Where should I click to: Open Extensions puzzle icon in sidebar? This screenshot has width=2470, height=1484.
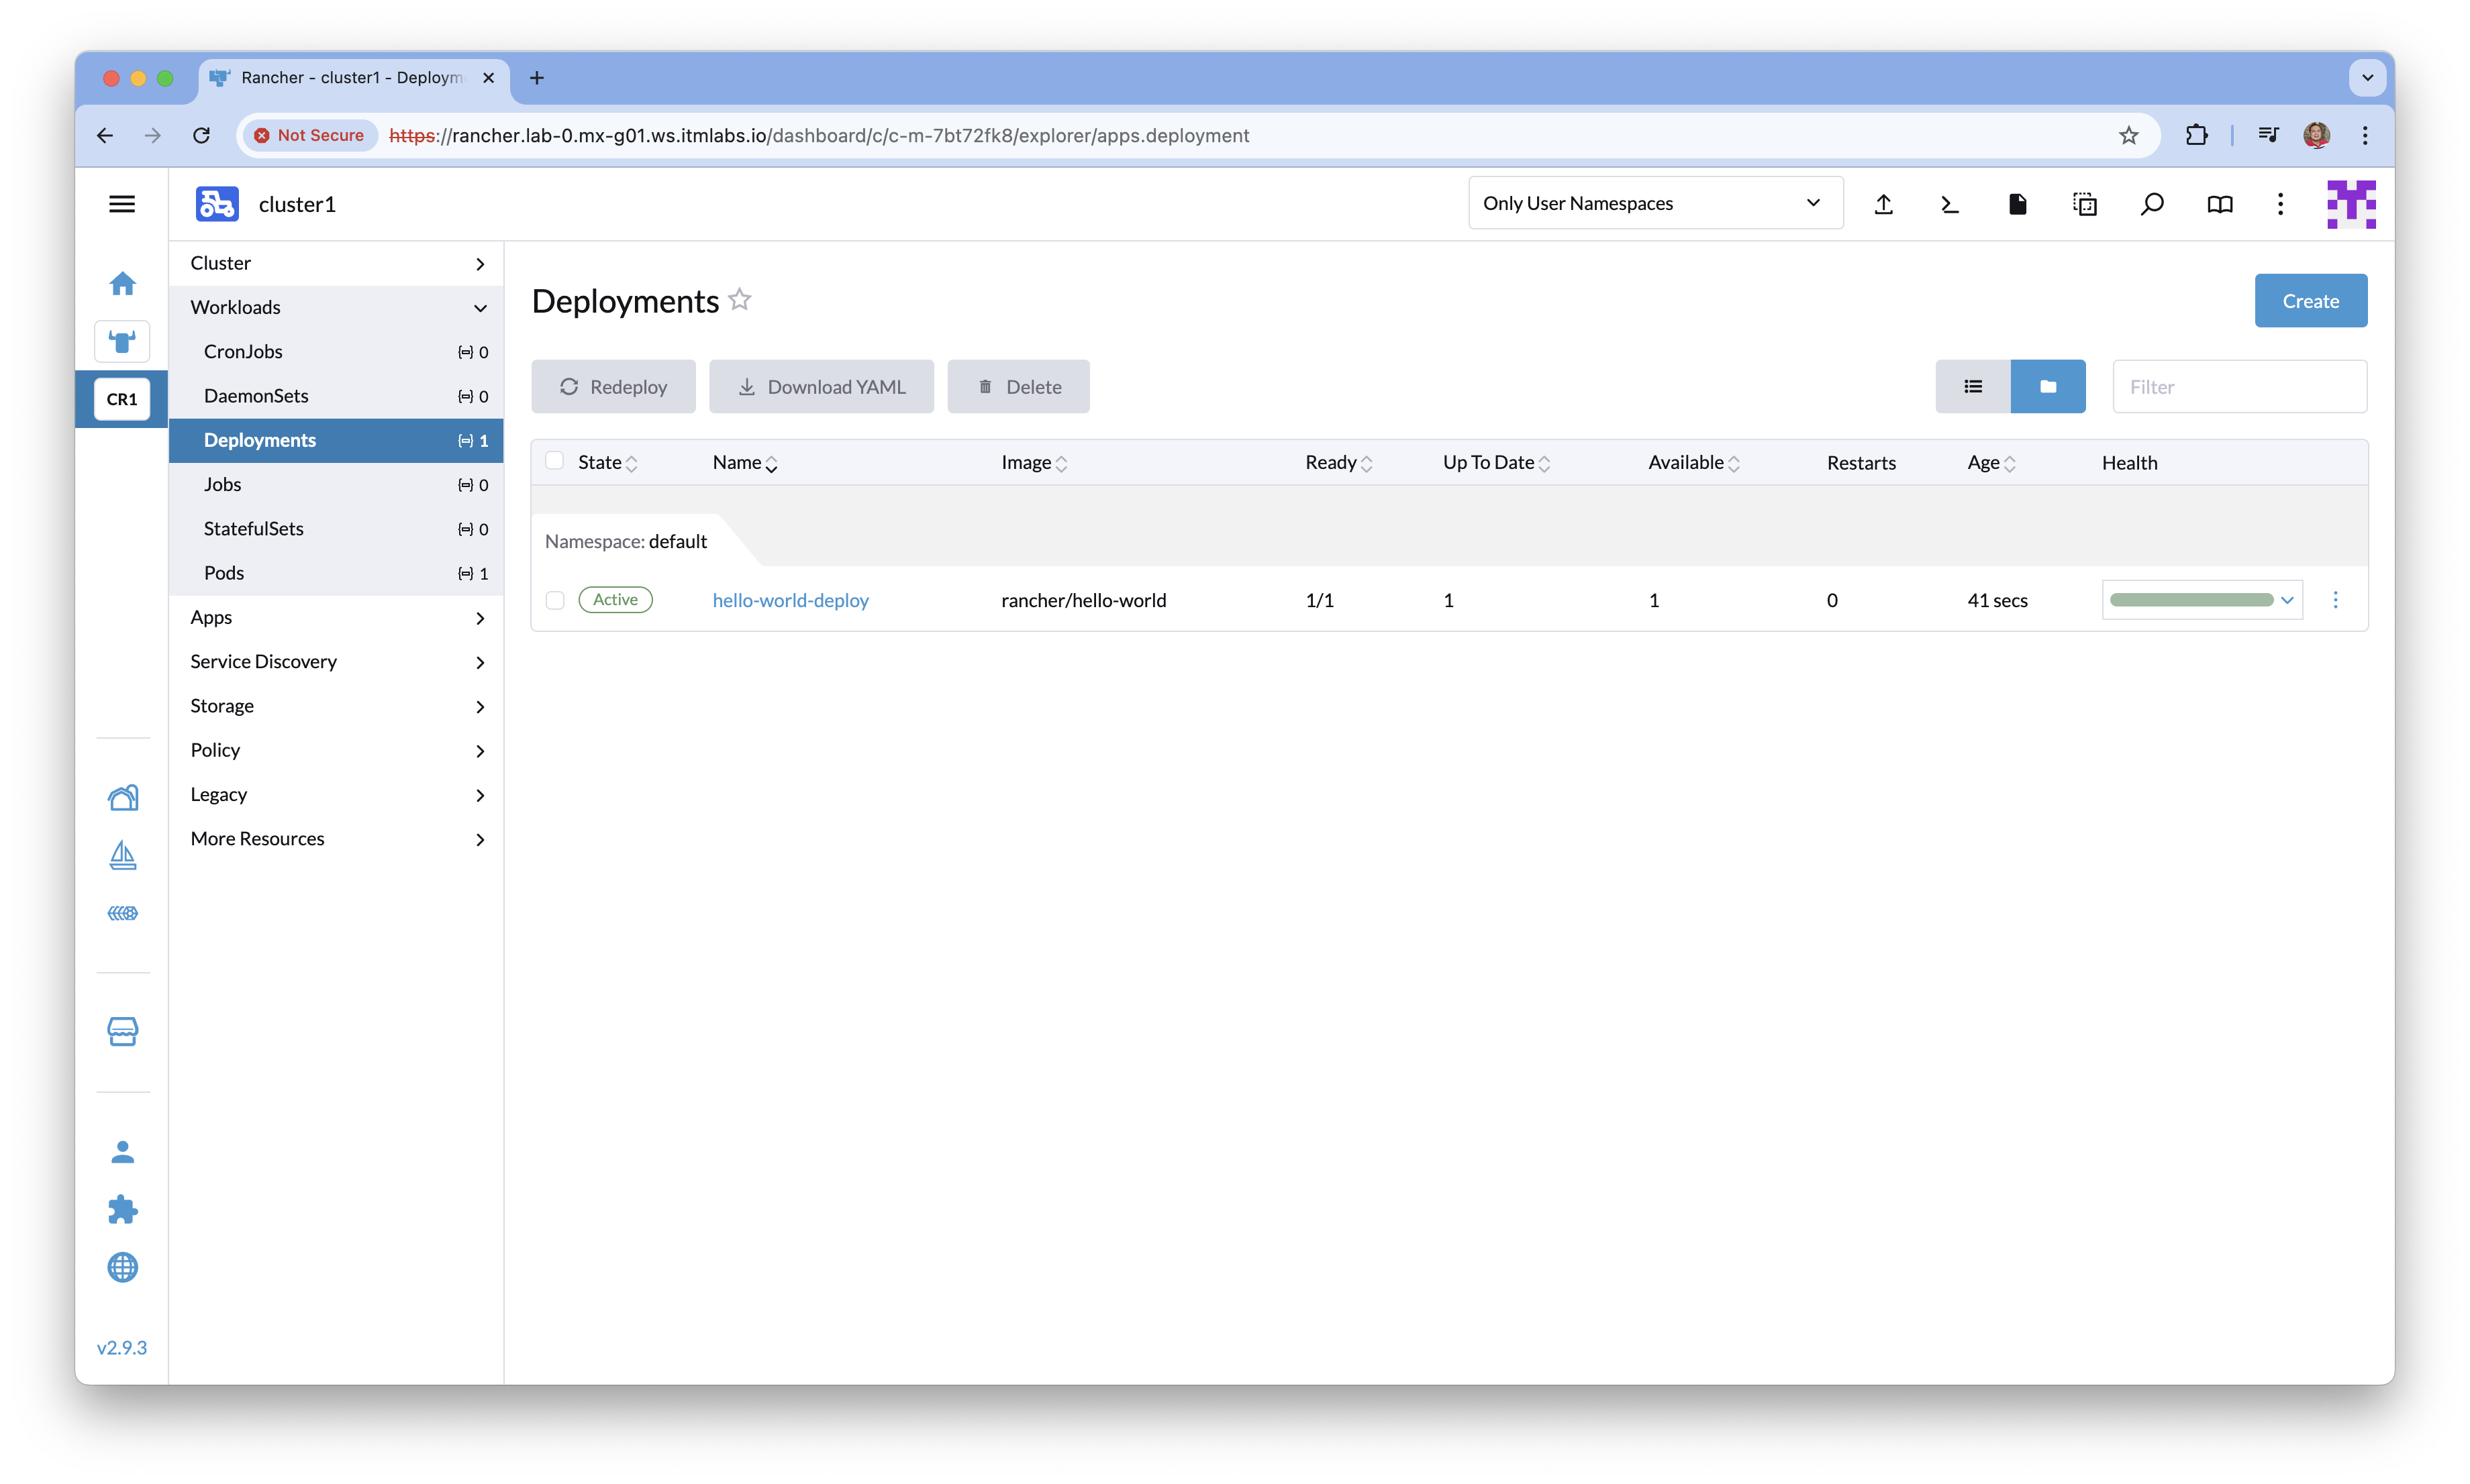(122, 1209)
